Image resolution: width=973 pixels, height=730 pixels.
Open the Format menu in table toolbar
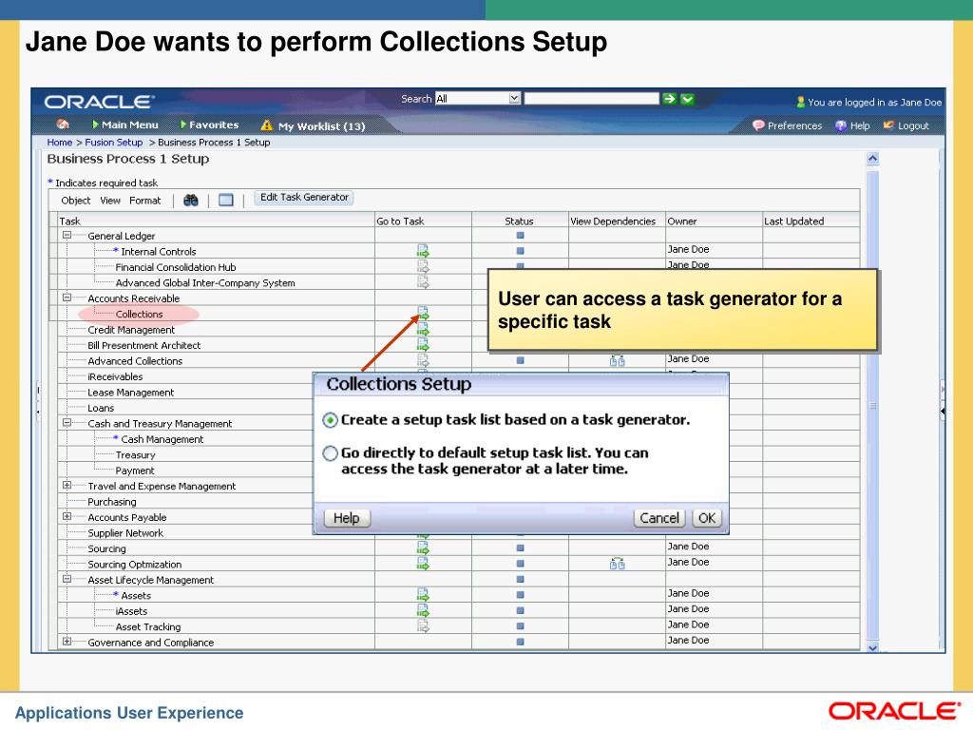pos(145,201)
